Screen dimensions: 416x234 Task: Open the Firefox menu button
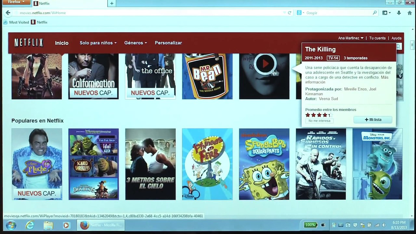16,2
